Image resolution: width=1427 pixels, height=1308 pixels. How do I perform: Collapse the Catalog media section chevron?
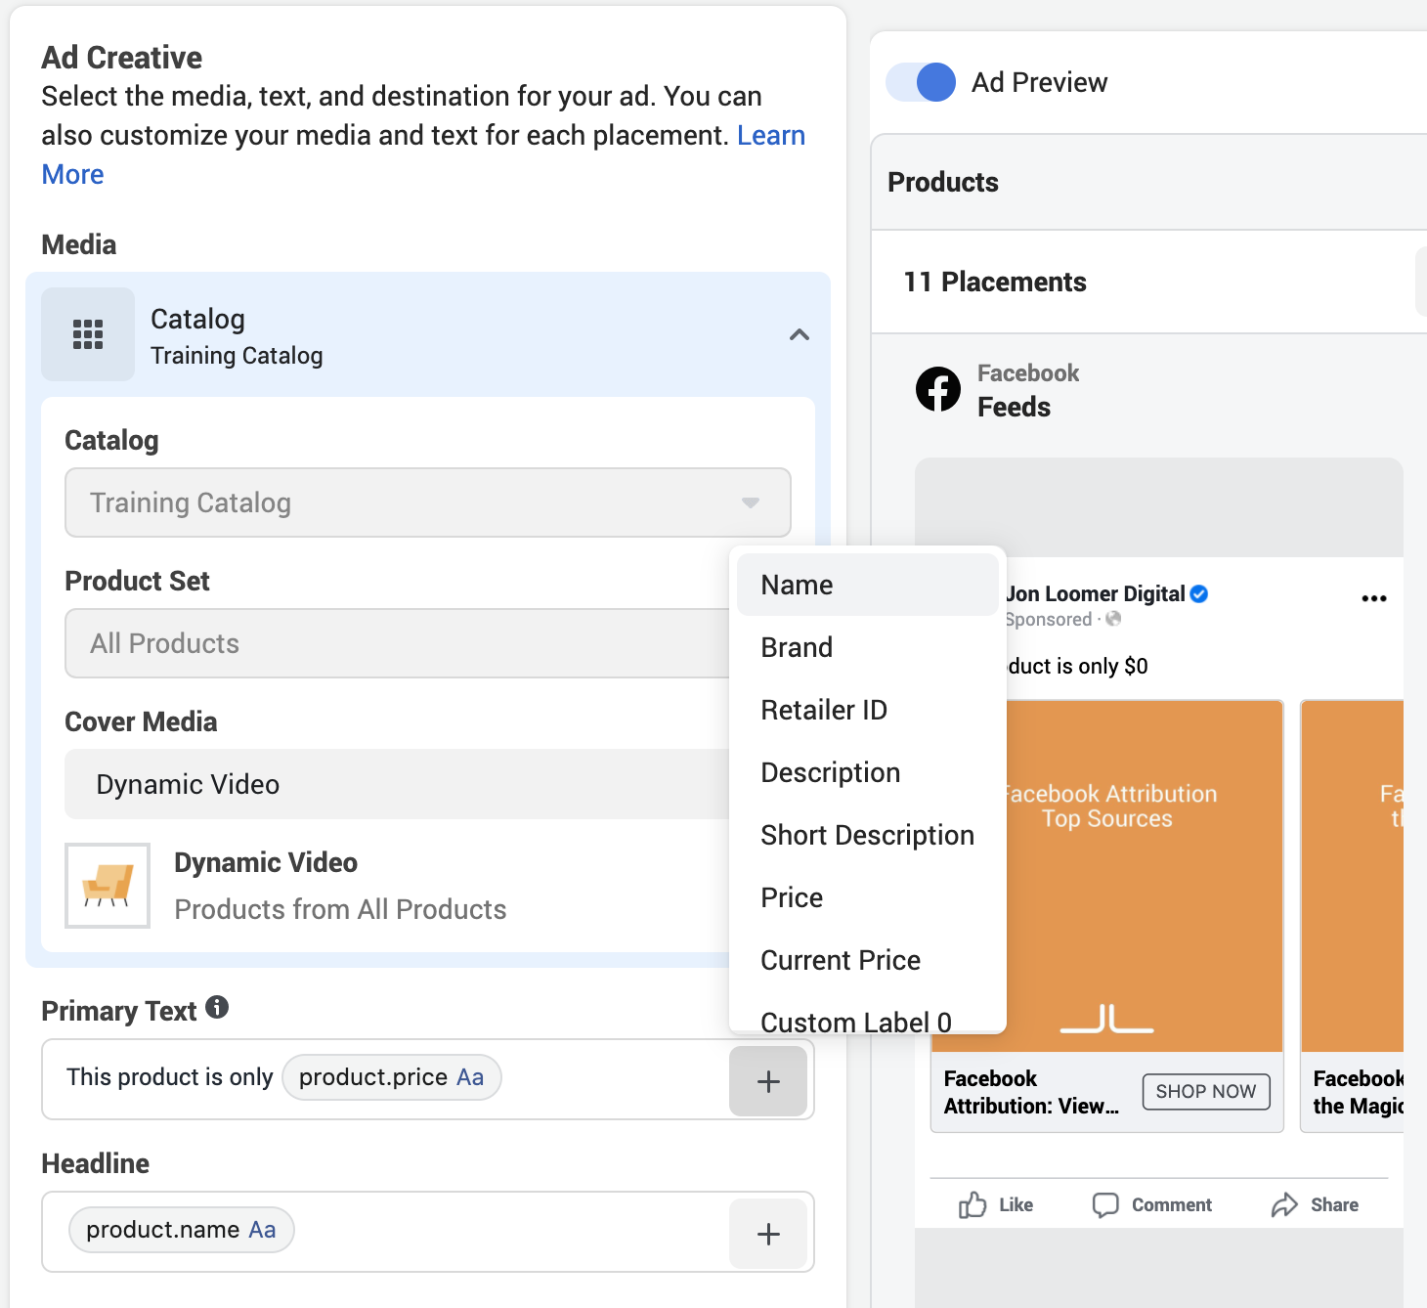pos(800,334)
